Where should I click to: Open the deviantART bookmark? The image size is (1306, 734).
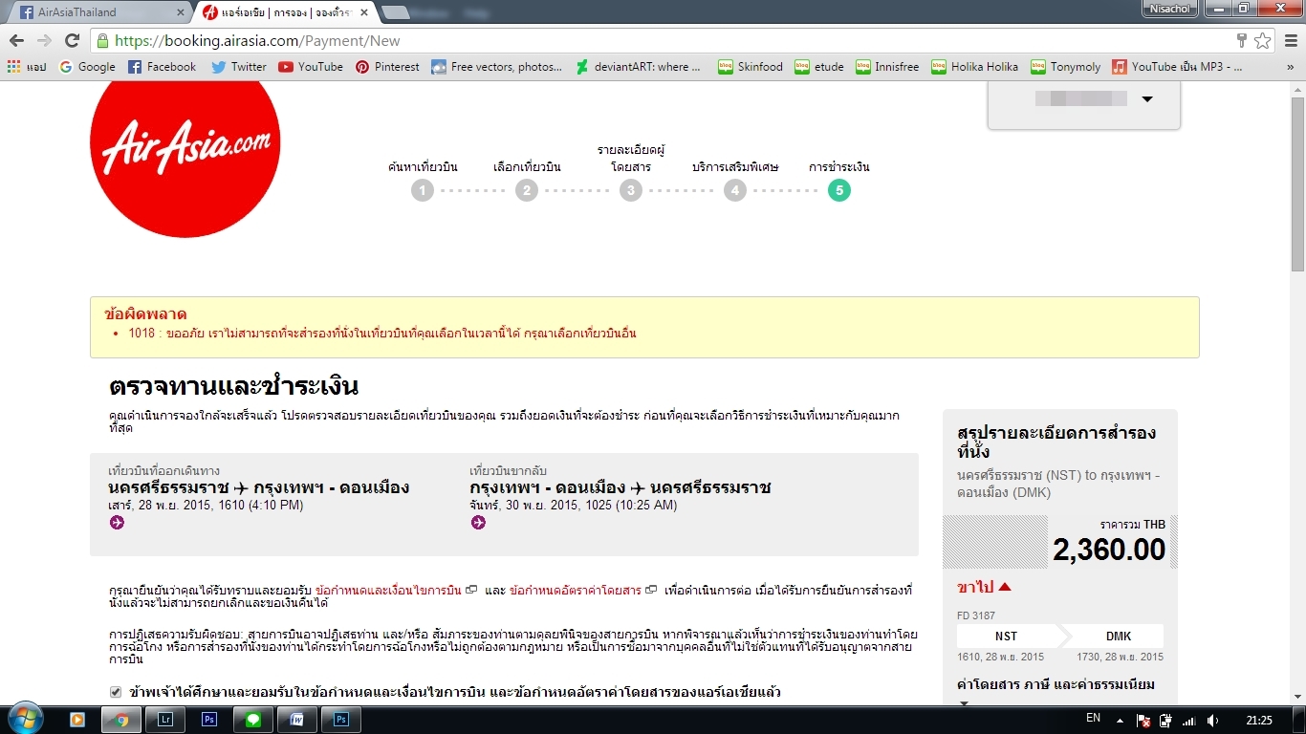click(x=639, y=67)
